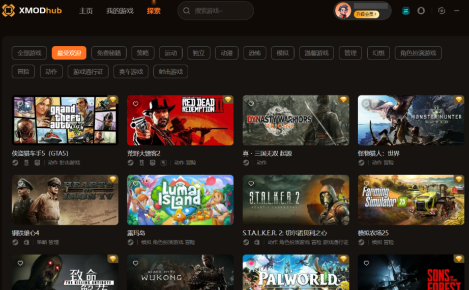Image resolution: width=469 pixels, height=290 pixels.
Task: Favorite Monster Hunter World with heart
Action: tap(366, 104)
